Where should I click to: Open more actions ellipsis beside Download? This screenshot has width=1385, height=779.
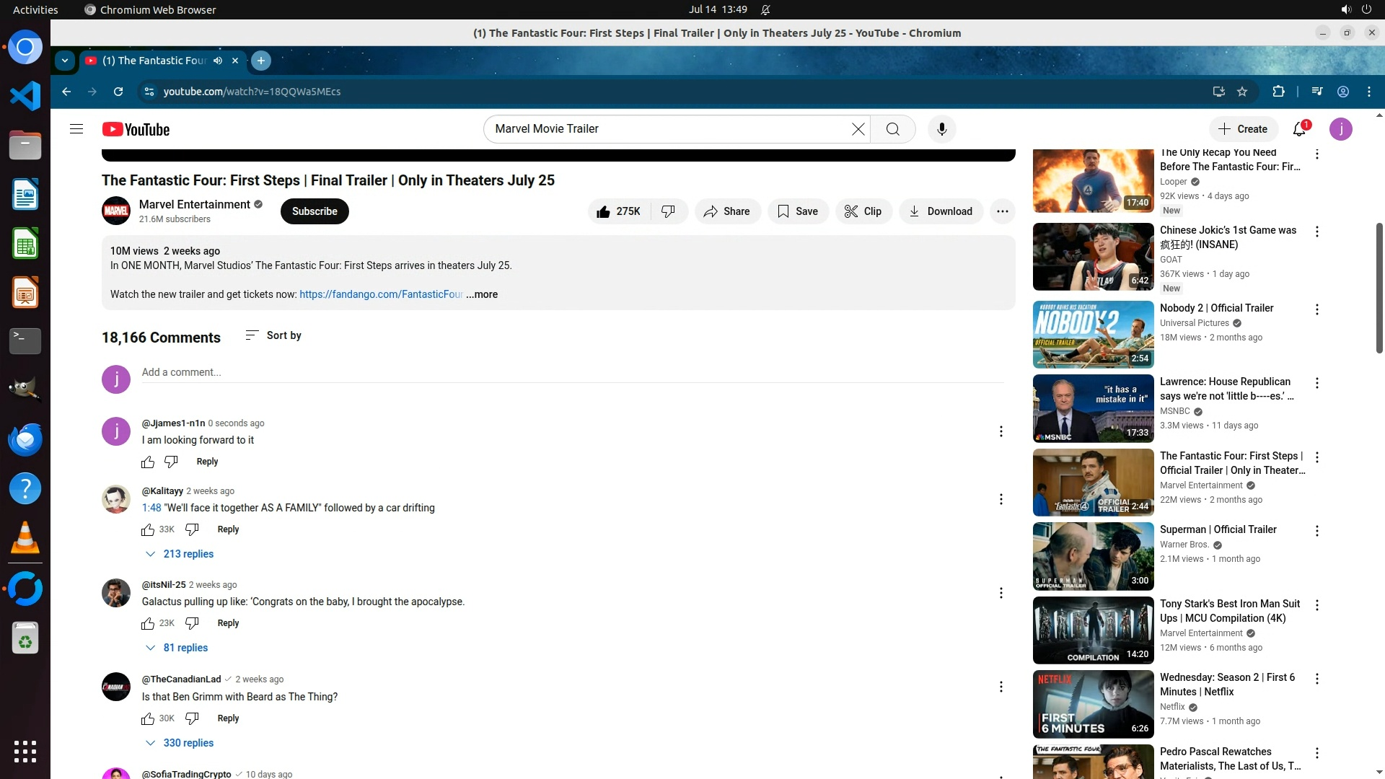pyautogui.click(x=1002, y=211)
